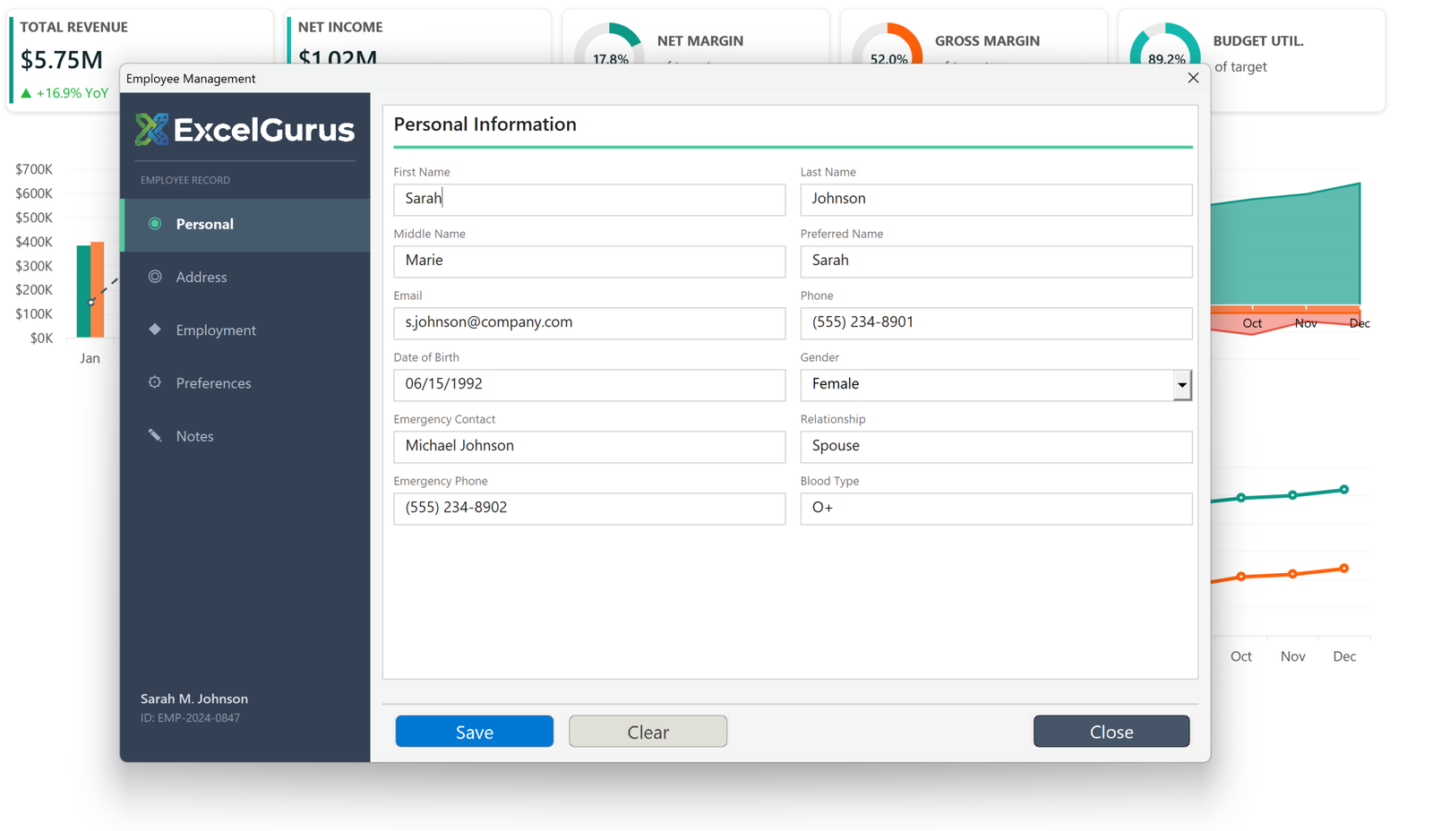Viewport: 1433px width, 831px height.
Task: Click the Date of Birth field
Action: [588, 384]
